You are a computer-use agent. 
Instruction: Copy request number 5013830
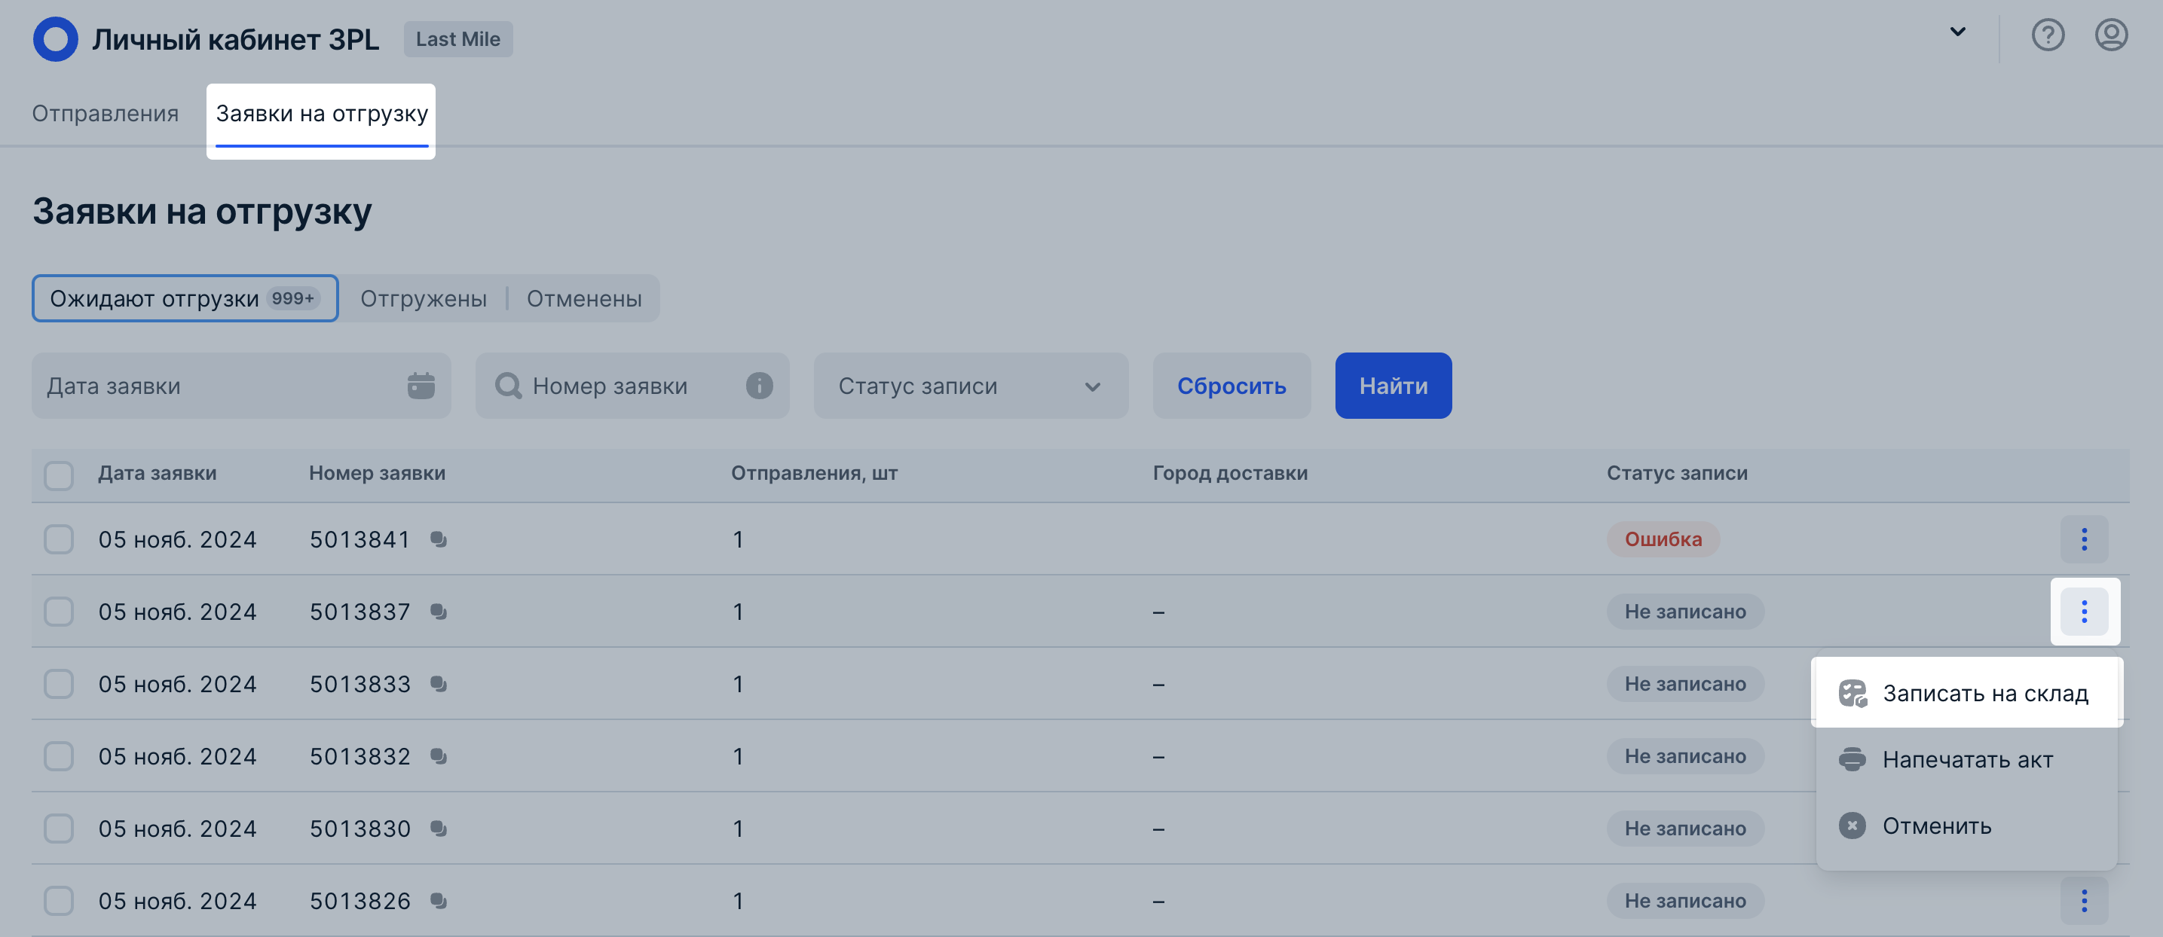[x=439, y=828]
